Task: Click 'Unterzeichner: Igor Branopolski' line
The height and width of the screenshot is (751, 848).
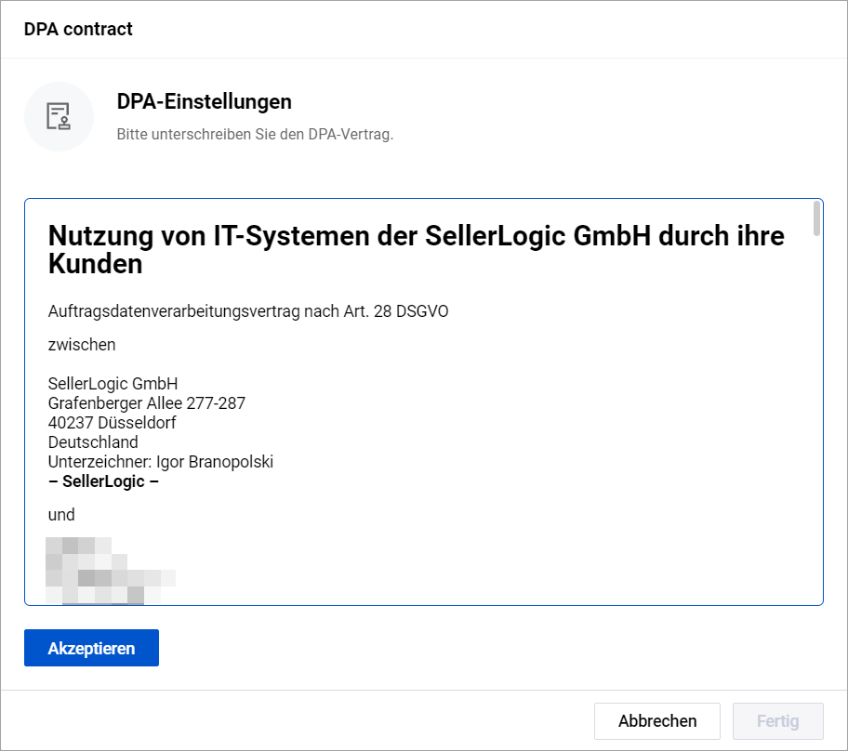Action: tap(161, 462)
